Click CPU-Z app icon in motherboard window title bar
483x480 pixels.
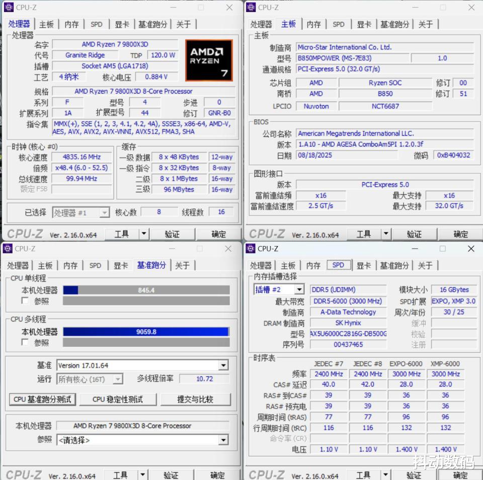click(x=251, y=7)
